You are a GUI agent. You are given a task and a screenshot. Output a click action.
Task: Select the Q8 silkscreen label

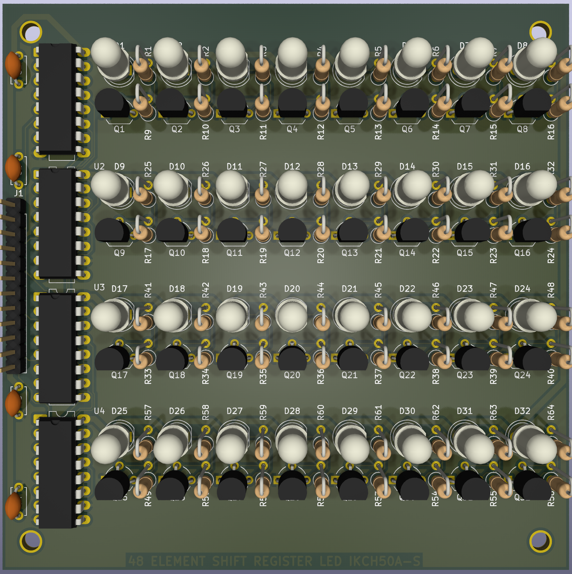(x=522, y=129)
